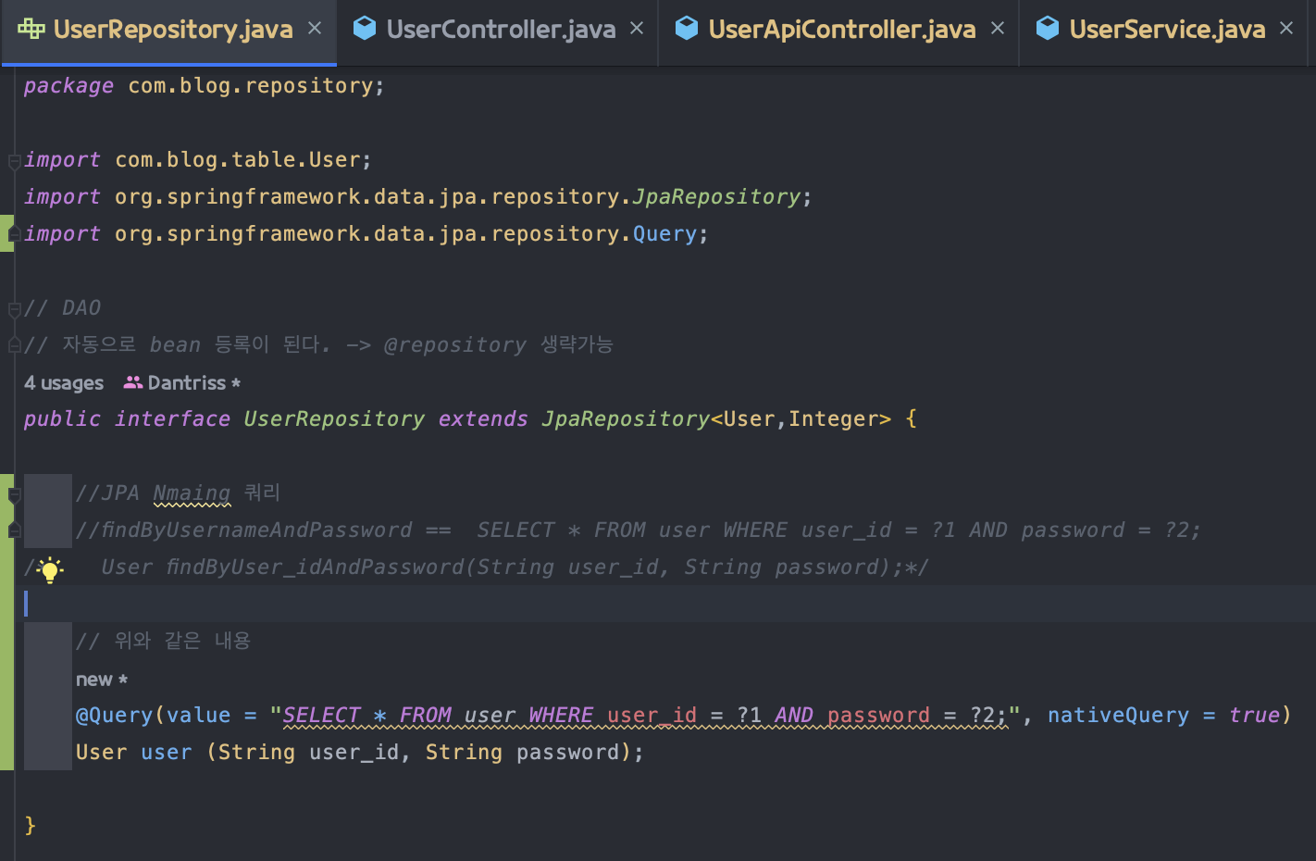Click the 'true' value of nativeQuery
The width and height of the screenshot is (1316, 861).
tap(1254, 716)
